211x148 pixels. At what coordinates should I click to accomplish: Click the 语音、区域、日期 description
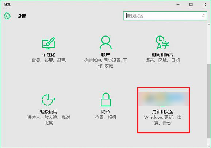click(x=162, y=60)
